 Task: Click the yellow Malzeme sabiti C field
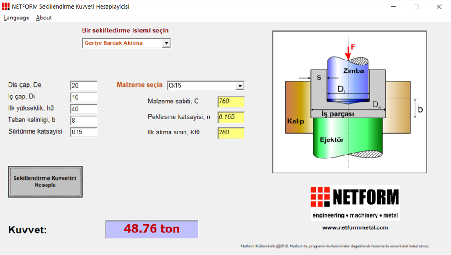[231, 102]
